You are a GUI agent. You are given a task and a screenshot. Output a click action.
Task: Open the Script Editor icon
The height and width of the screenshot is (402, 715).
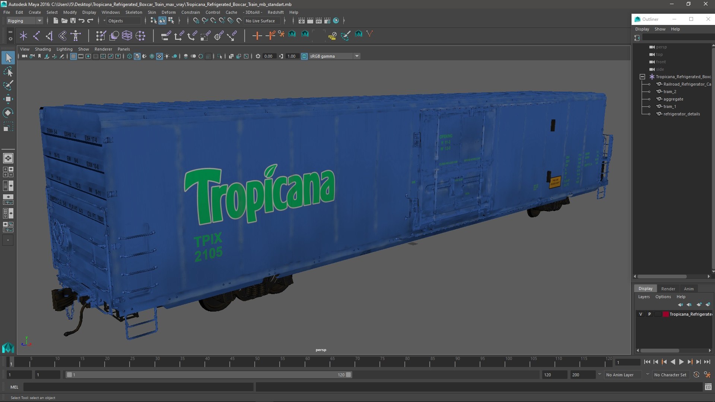[708, 387]
